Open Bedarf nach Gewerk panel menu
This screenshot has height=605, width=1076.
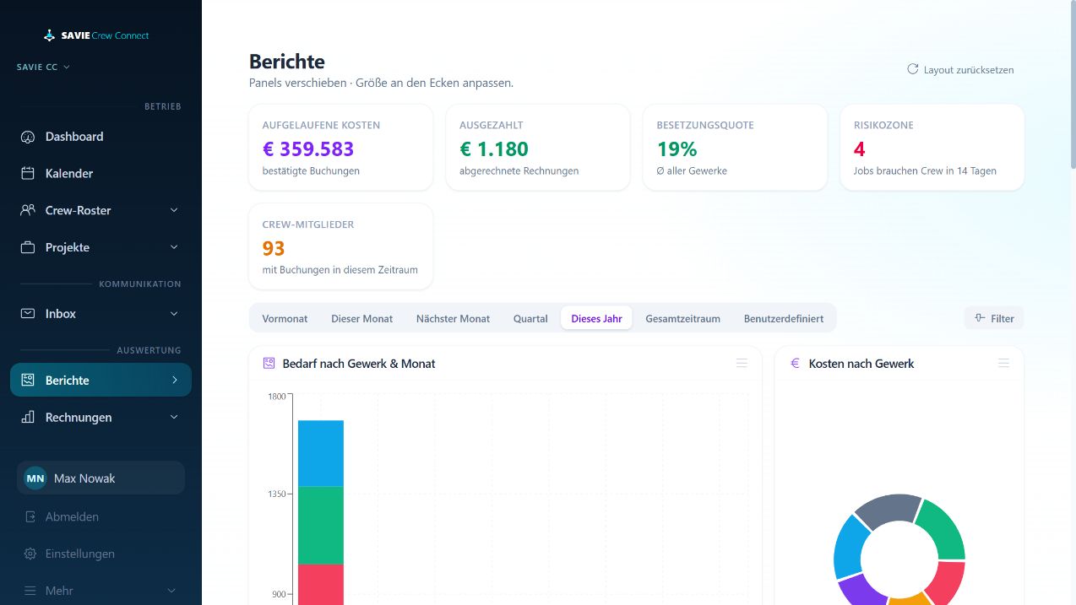coord(742,364)
